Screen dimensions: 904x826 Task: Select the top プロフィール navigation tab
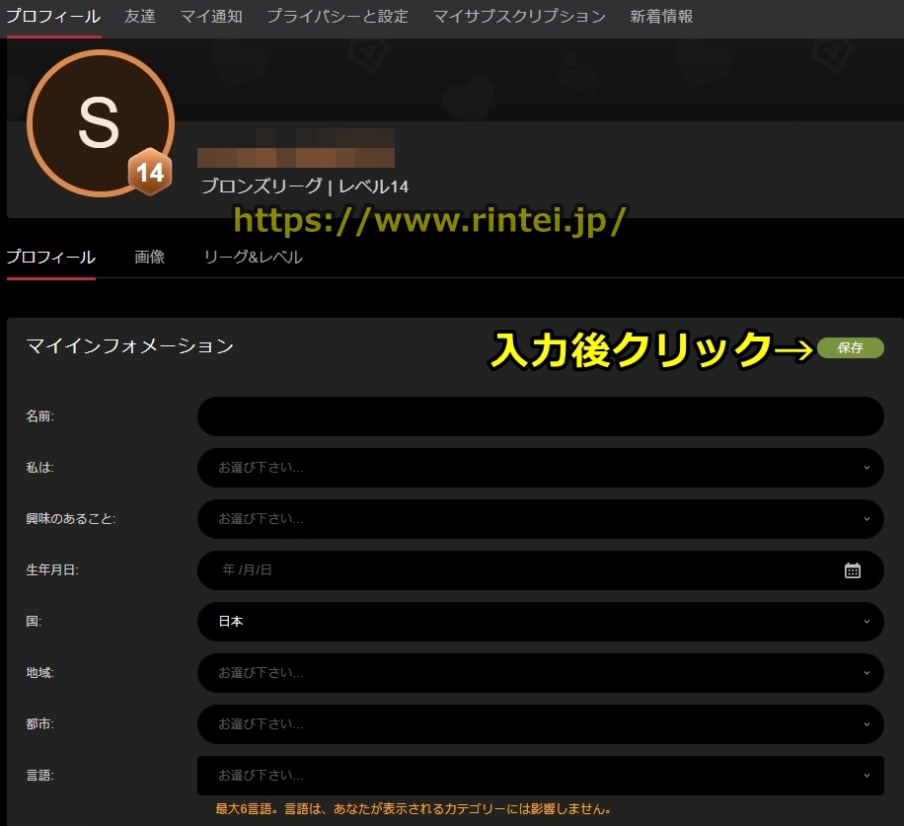[x=53, y=17]
